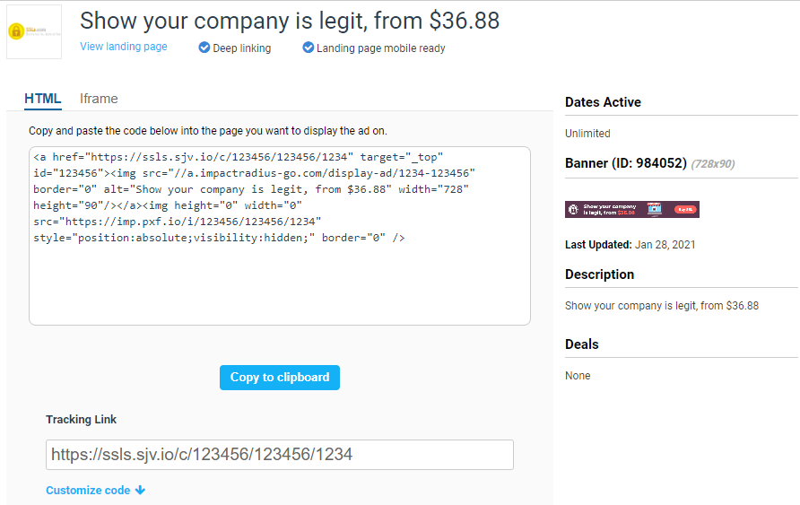
Task: Switch to the Iframe tab
Action: click(x=99, y=99)
